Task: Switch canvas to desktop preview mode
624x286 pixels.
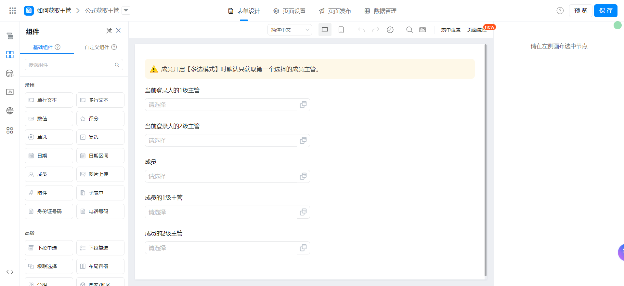Action: pos(325,30)
